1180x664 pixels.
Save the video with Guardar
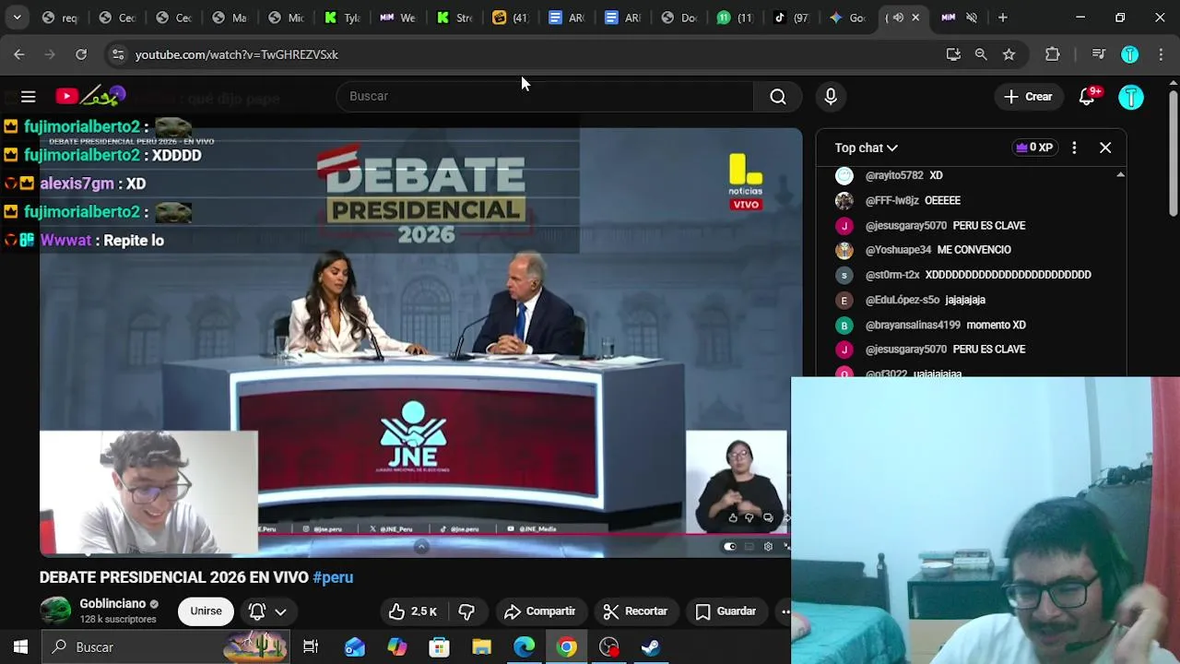(x=726, y=611)
